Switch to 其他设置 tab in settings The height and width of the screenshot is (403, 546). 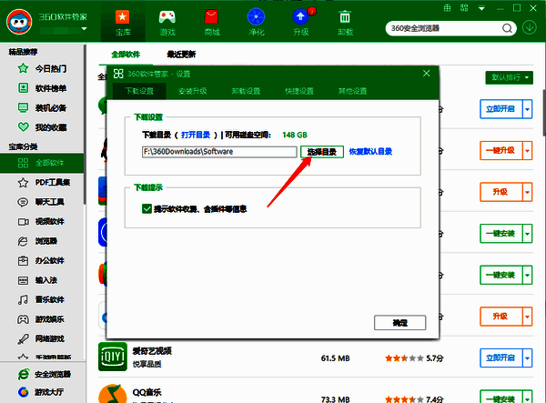[352, 91]
